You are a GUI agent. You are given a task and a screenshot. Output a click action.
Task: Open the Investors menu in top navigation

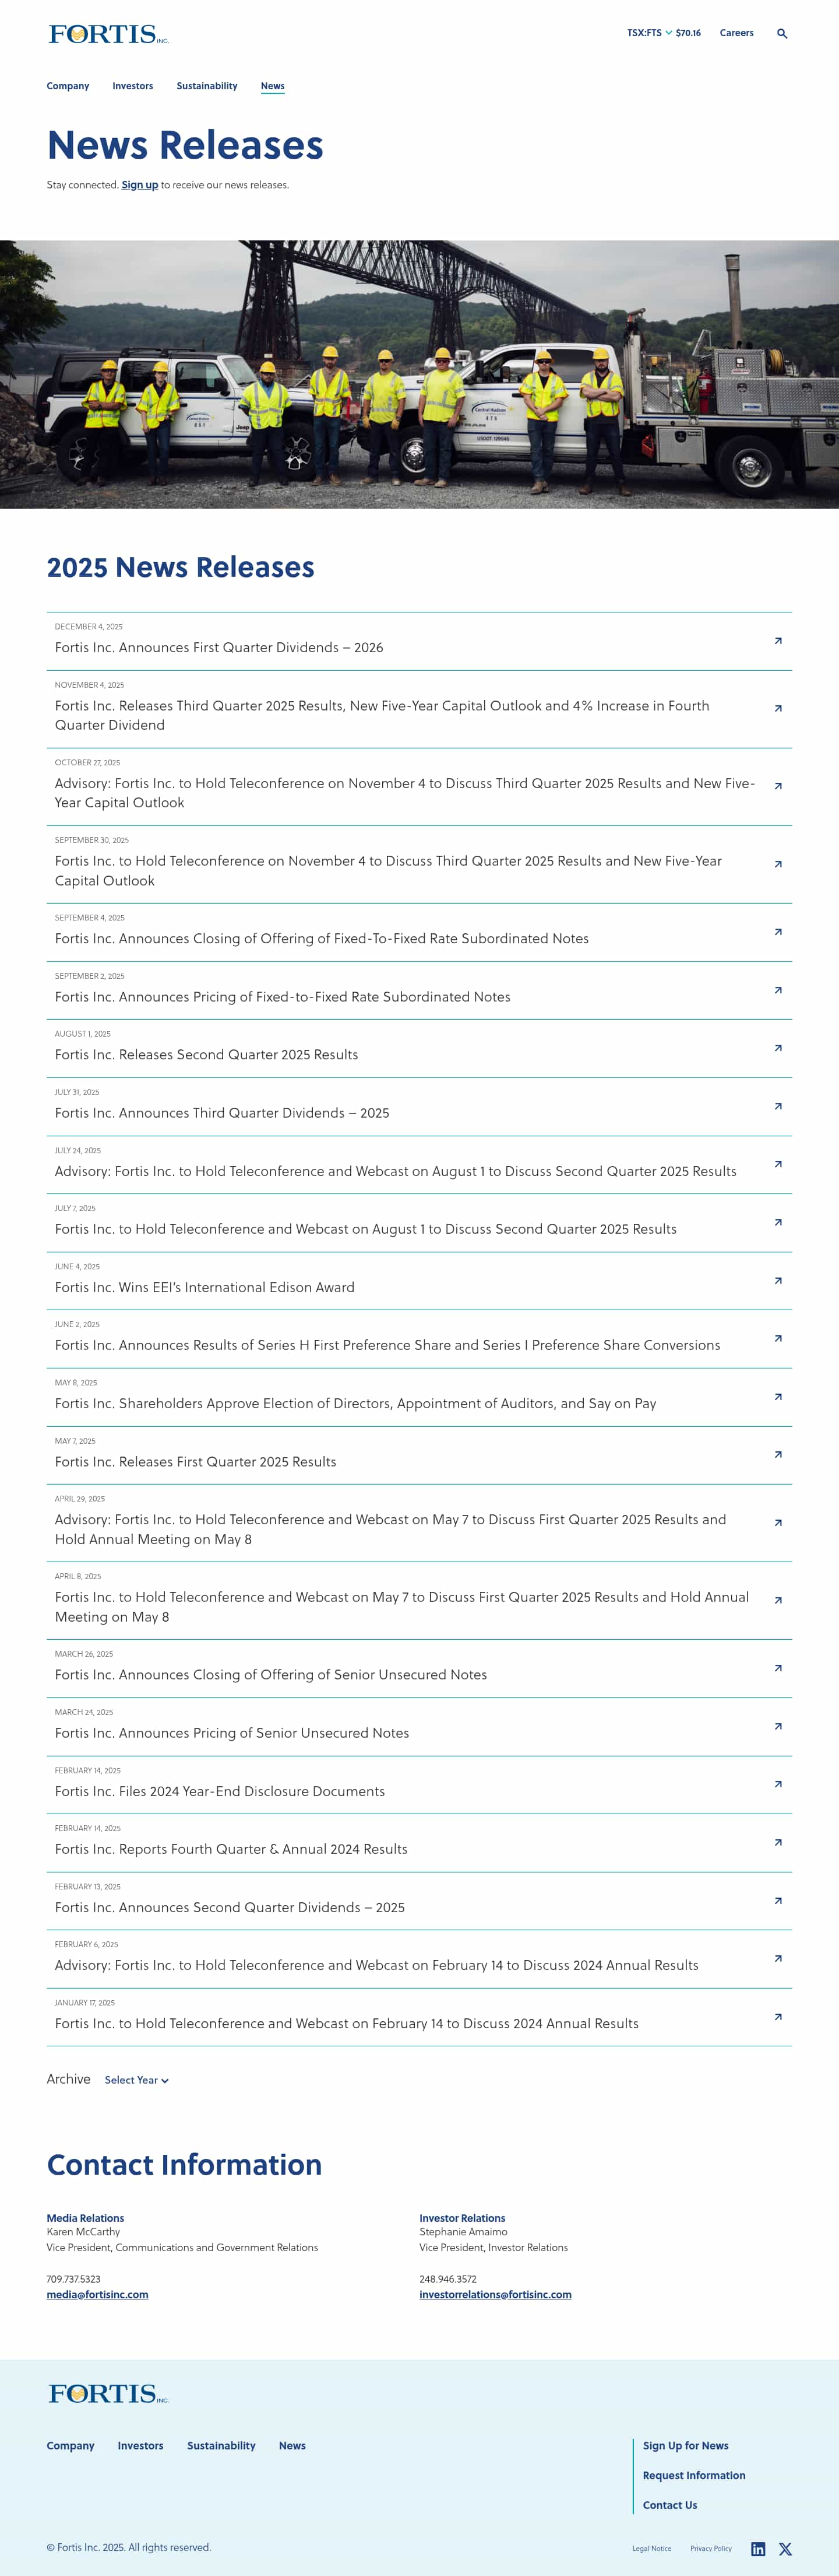pos(133,86)
